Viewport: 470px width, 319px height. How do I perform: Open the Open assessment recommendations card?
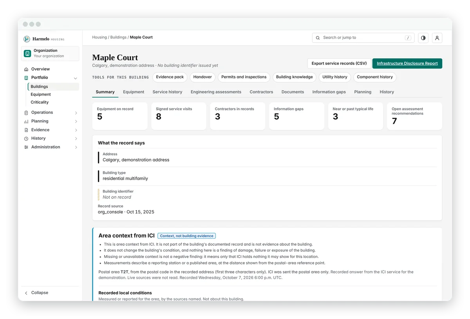[414, 116]
